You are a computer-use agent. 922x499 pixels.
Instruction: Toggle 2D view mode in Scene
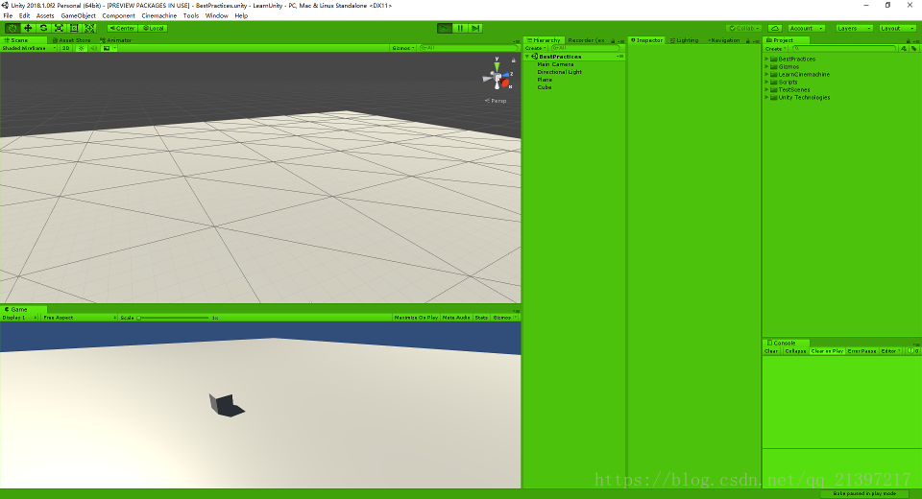click(66, 48)
